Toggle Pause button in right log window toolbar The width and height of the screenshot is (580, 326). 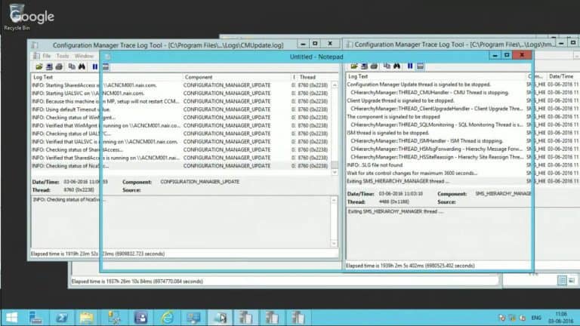(410, 66)
